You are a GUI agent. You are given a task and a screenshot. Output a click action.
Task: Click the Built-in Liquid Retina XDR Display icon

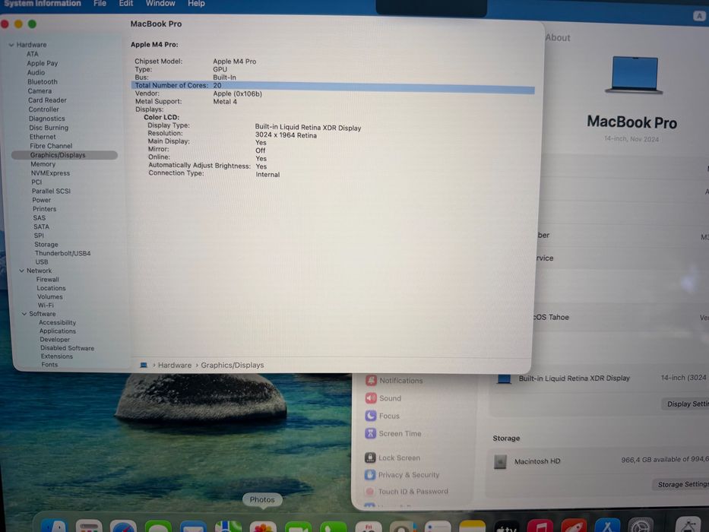[504, 378]
